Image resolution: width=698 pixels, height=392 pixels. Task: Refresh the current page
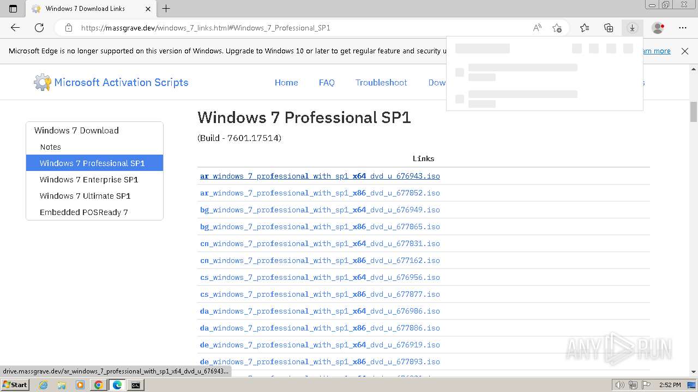pyautogui.click(x=39, y=28)
